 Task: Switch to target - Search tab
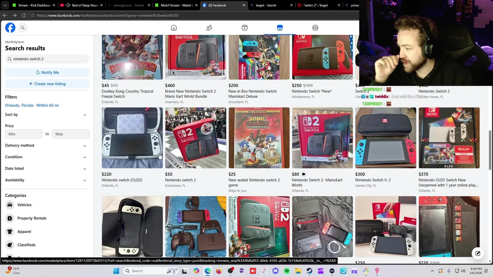[x=272, y=5]
